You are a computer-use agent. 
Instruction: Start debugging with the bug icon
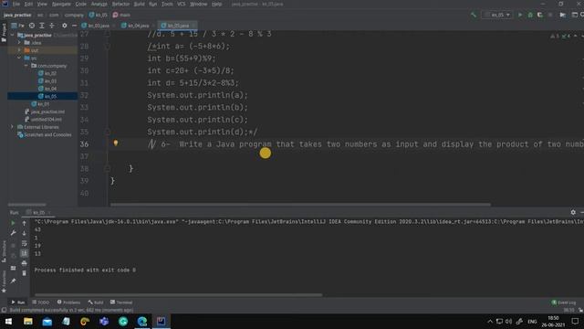[x=530, y=15]
